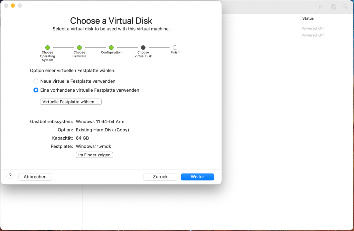
Task: Click 'Im Finder zeigen' to reveal Windows11.vmdk
Action: pos(94,155)
